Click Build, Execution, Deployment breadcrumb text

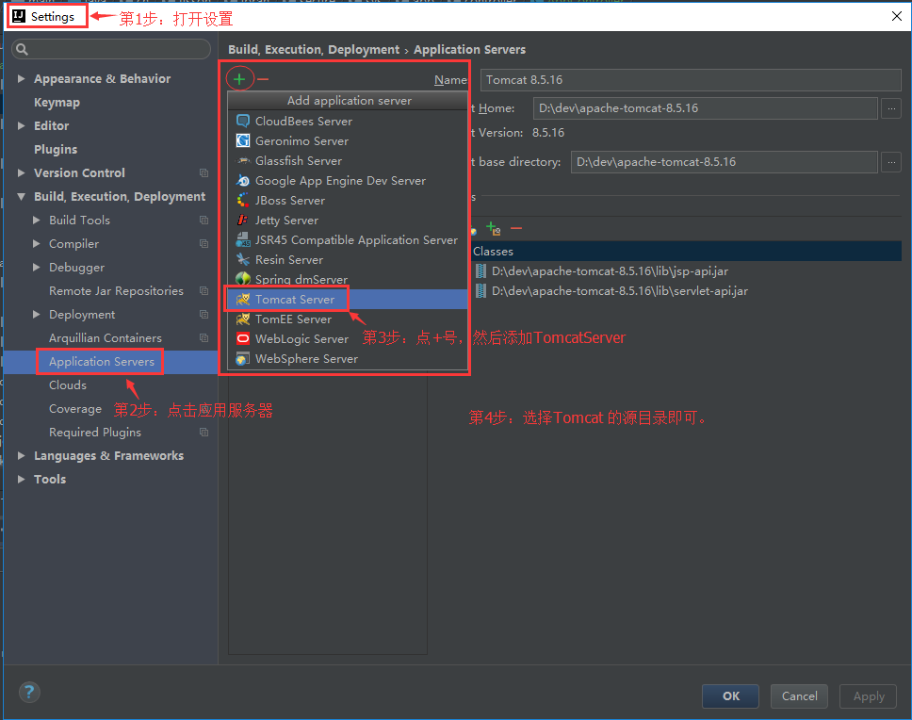(x=314, y=49)
